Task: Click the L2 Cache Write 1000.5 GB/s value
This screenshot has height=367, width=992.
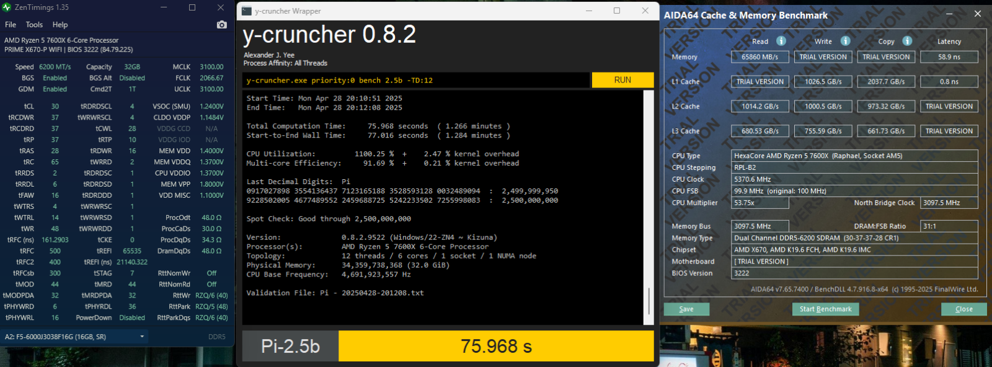Action: point(823,107)
